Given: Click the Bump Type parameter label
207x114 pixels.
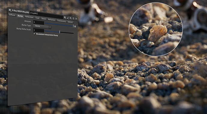Looking at the screenshot, I should (26, 25).
